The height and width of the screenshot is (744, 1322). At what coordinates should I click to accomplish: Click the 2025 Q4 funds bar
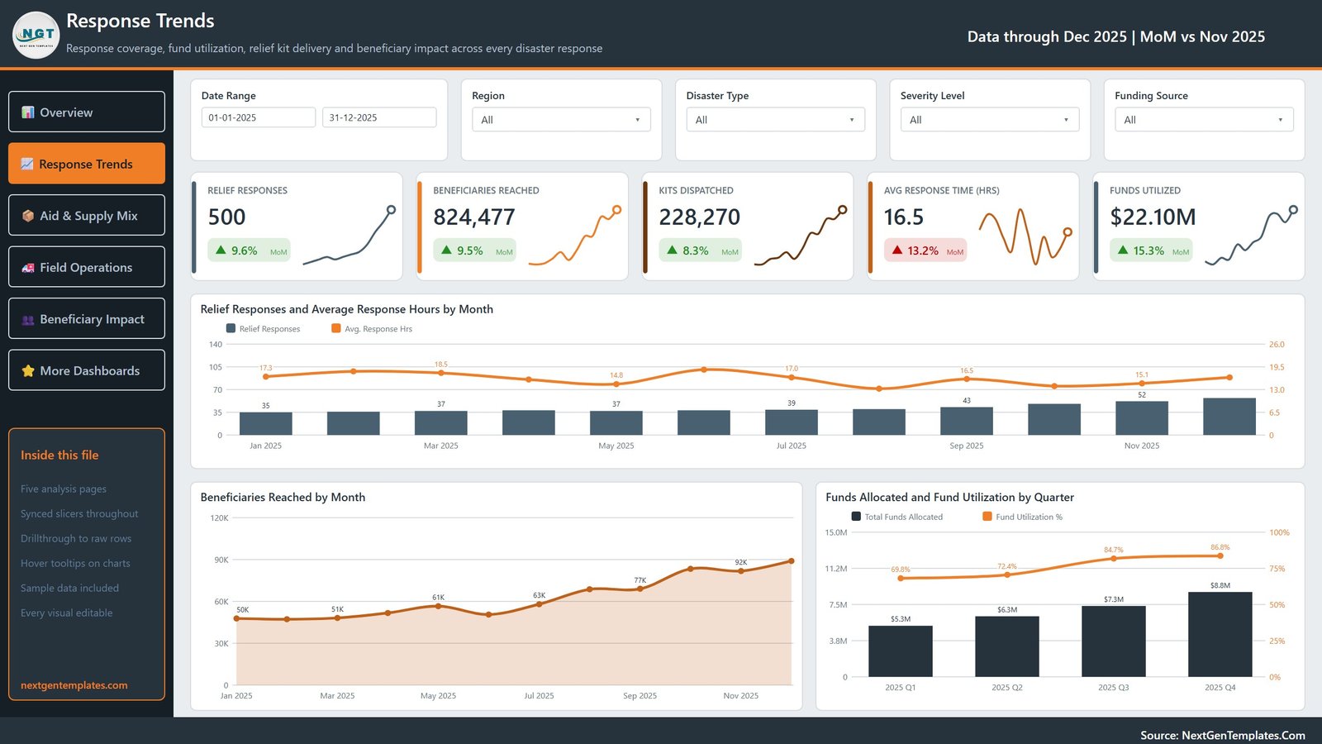pos(1220,635)
